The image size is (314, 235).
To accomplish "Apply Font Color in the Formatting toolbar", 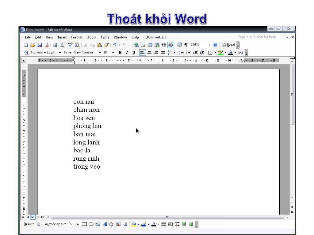I will (231, 53).
